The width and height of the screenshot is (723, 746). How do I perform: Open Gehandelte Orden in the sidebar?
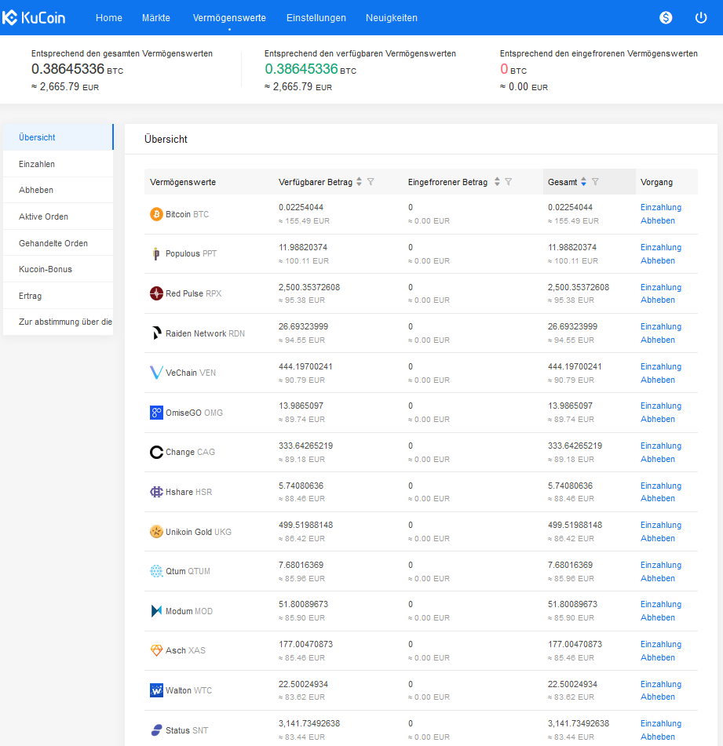coord(58,243)
